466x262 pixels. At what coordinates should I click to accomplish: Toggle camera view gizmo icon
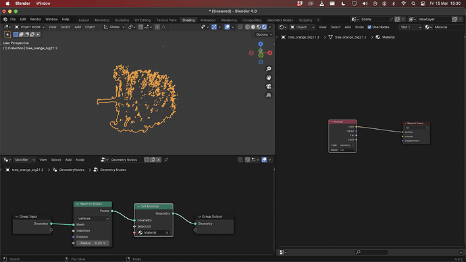pos(269,86)
